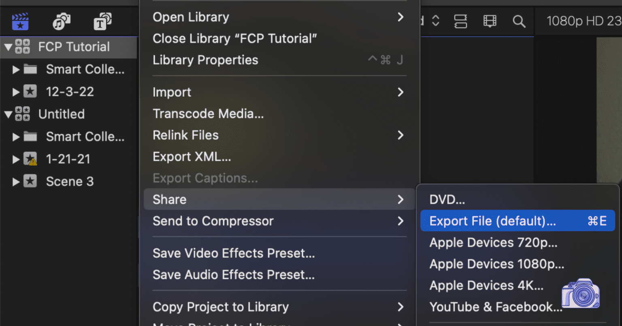Collapse the FCP Tutorial library

tap(8, 47)
